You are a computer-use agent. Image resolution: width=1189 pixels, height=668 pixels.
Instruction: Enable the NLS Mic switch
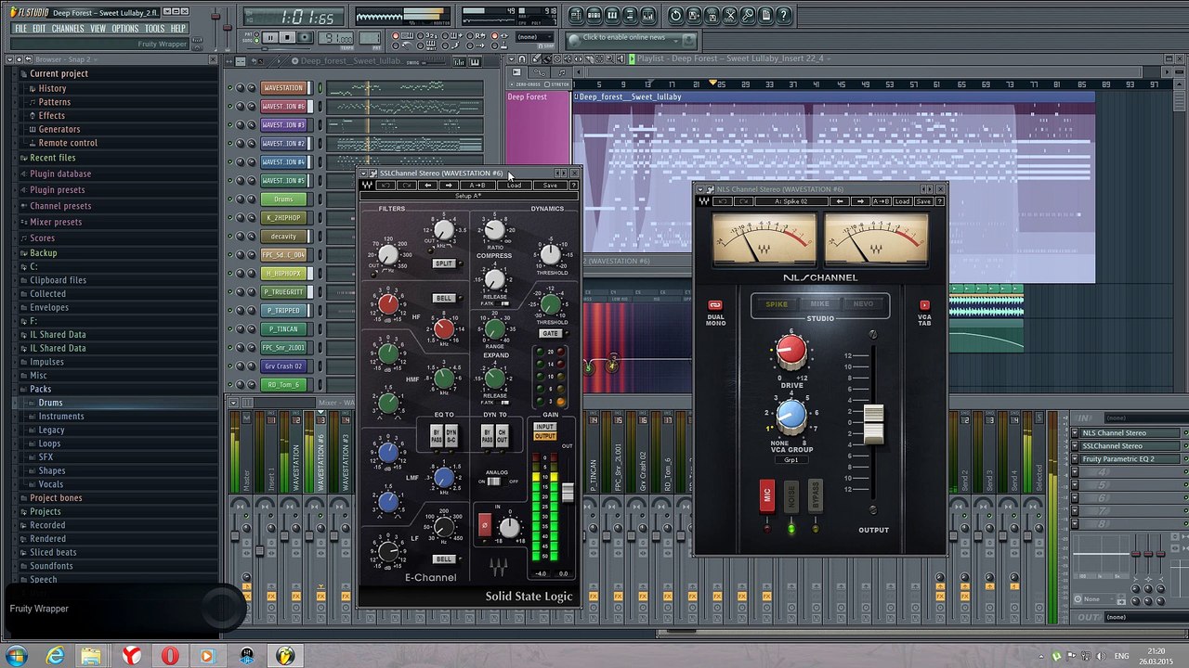[x=766, y=495]
